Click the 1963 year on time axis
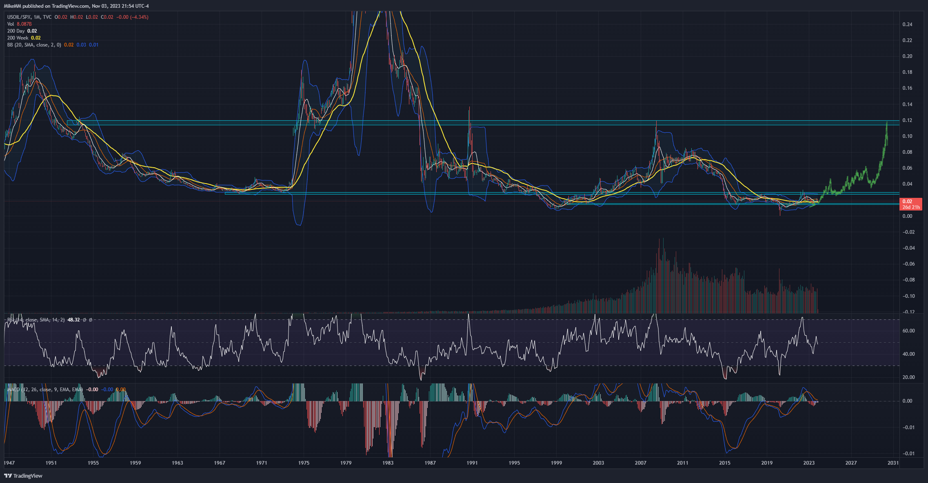This screenshot has width=928, height=483. point(178,463)
